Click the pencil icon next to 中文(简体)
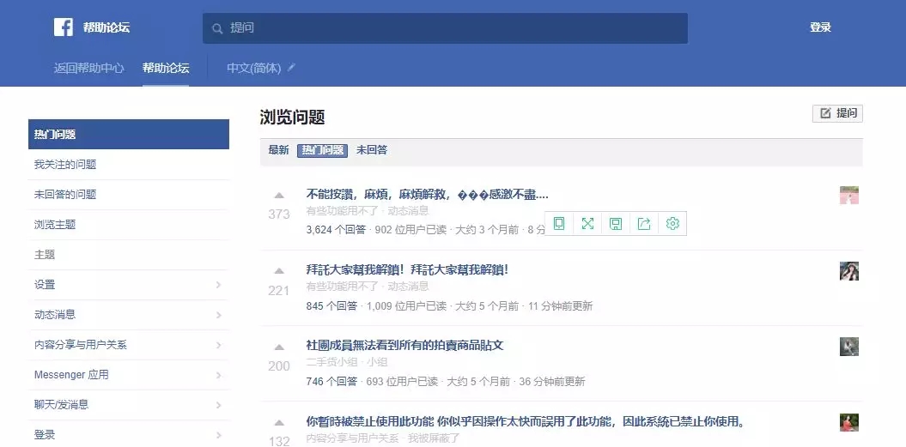Image resolution: width=906 pixels, height=447 pixels. pos(291,68)
